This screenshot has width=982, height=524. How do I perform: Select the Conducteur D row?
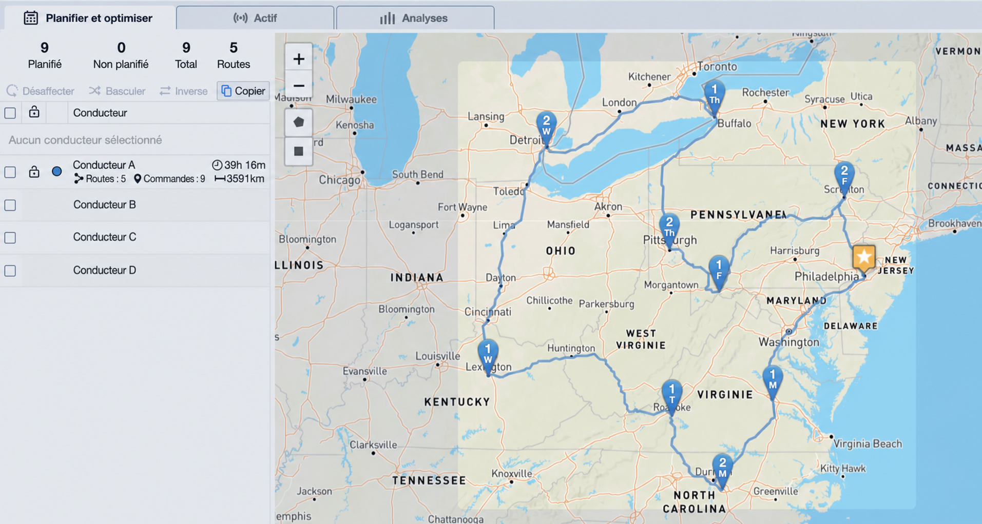point(135,270)
